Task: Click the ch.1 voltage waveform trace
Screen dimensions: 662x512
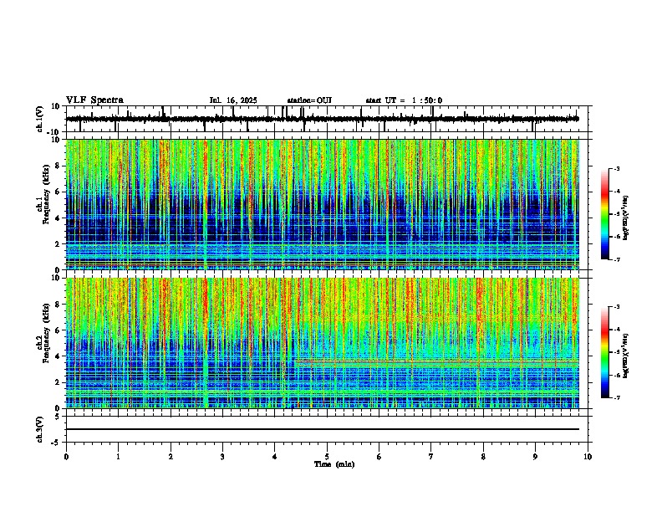Action: [322, 119]
